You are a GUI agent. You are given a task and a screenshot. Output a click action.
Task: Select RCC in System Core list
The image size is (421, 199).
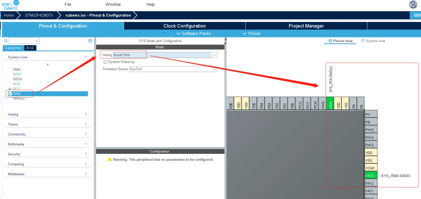coord(16,89)
